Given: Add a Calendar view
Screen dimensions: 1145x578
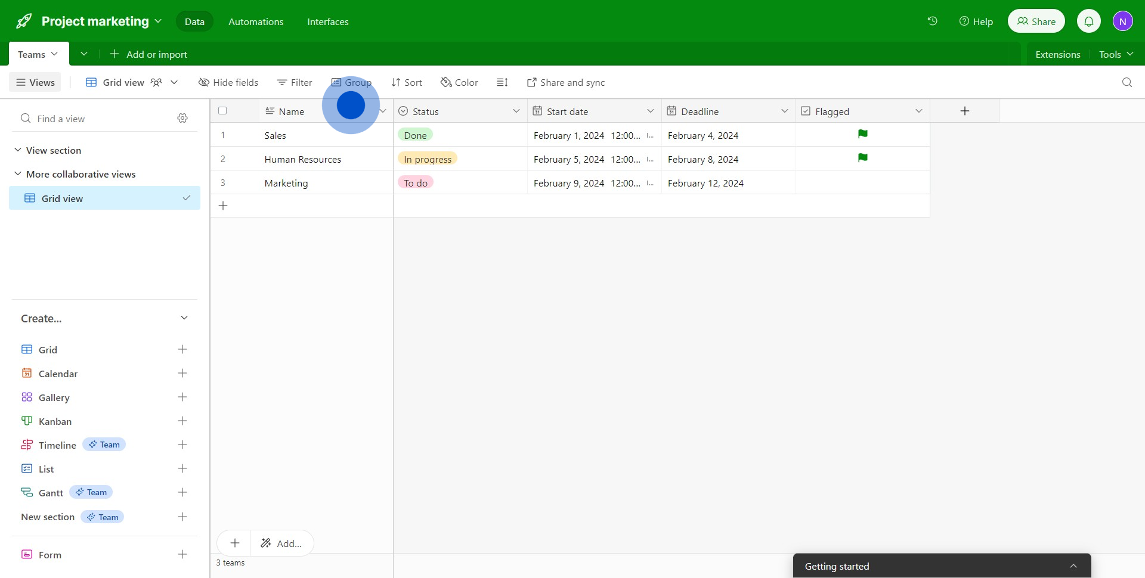Looking at the screenshot, I should pyautogui.click(x=182, y=374).
